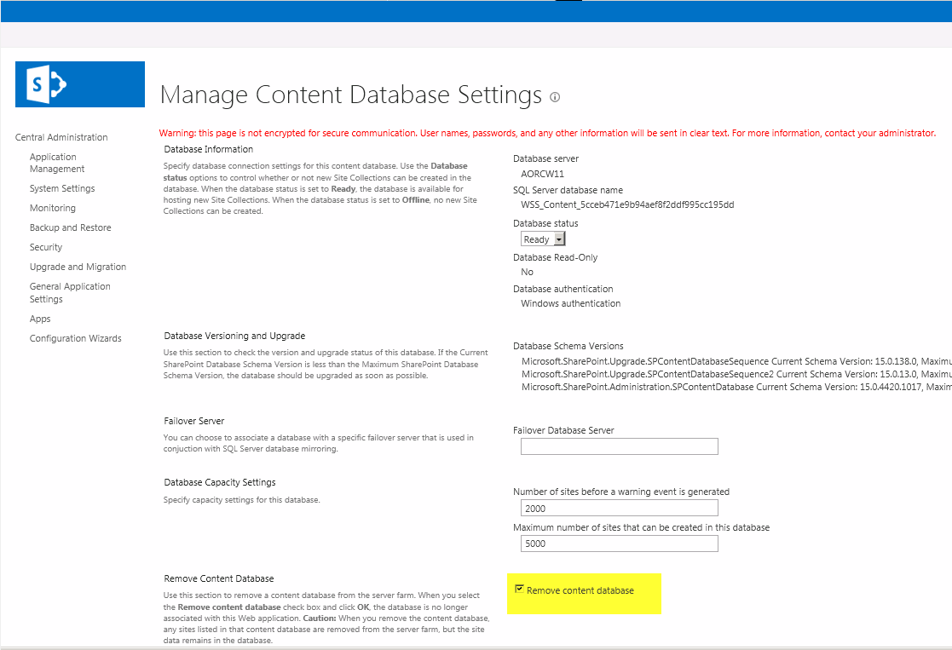The width and height of the screenshot is (952, 650).
Task: Click the Manage Content Database Settings title
Action: (351, 95)
